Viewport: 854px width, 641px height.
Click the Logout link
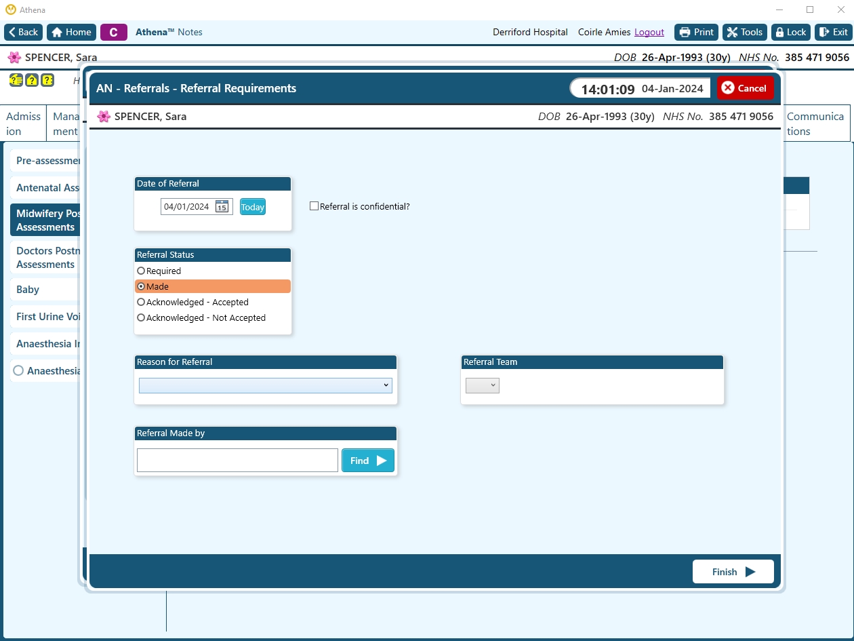(649, 32)
